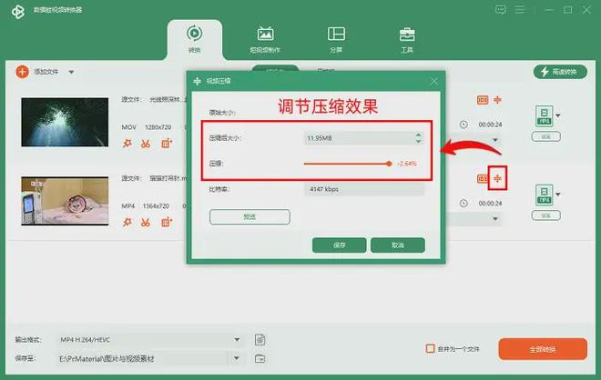The width and height of the screenshot is (601, 380).
Task: Click the second video's cat thumbnail
Action: click(58, 199)
